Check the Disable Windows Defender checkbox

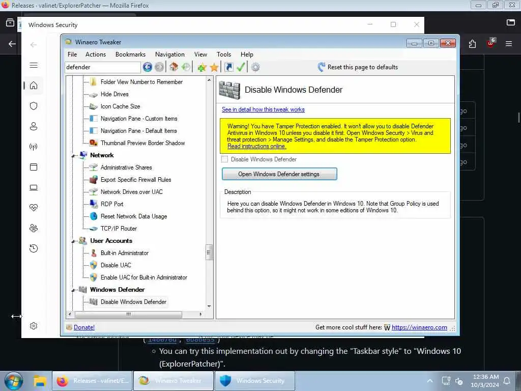pos(224,159)
